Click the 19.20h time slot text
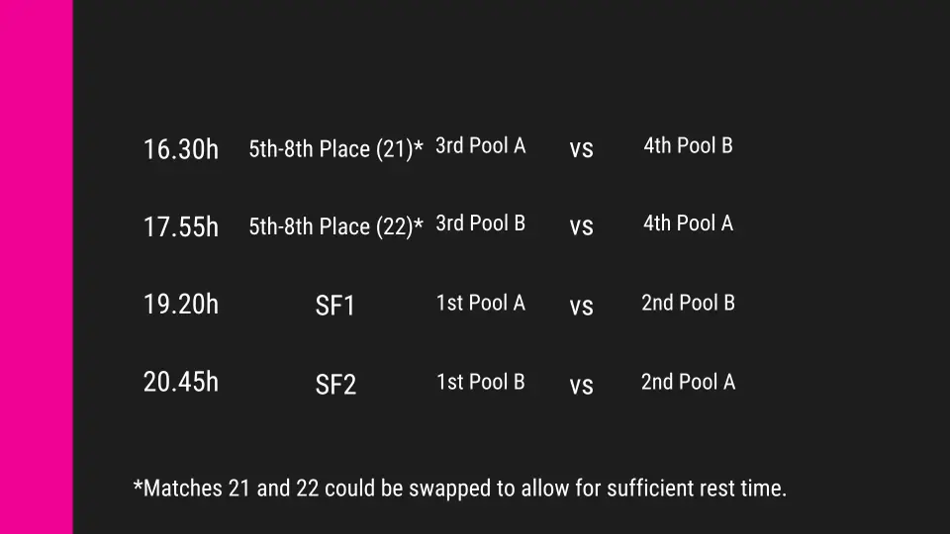The width and height of the screenshot is (950, 534). (181, 305)
